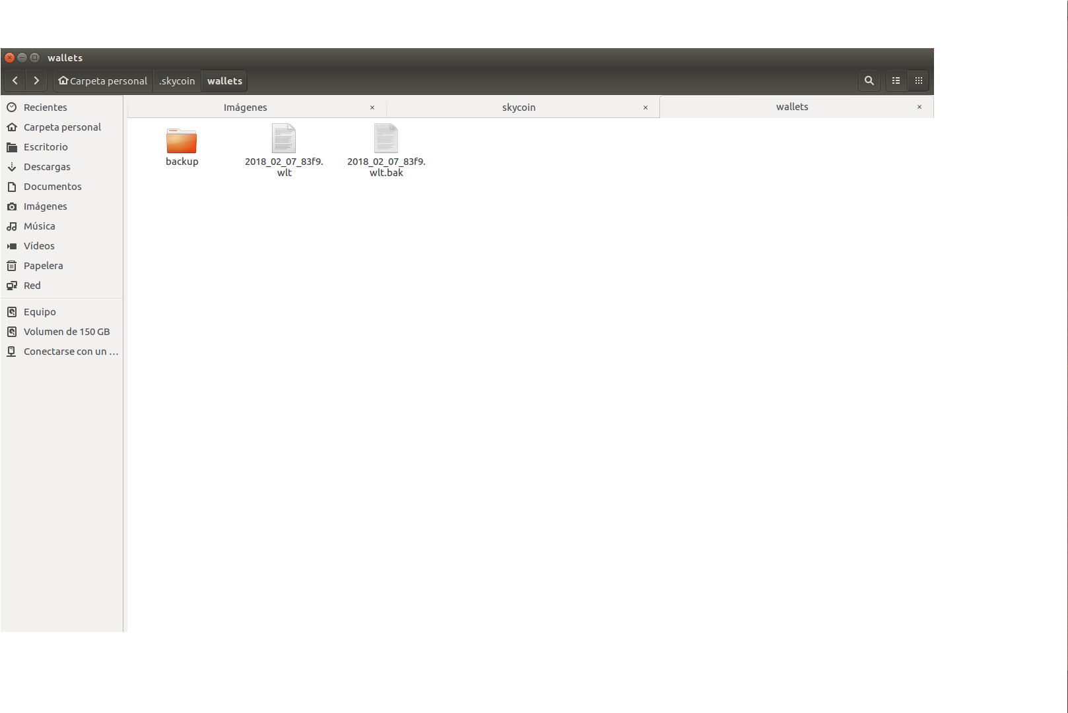1068x713 pixels.
Task: Close the wallets tab
Action: point(919,106)
